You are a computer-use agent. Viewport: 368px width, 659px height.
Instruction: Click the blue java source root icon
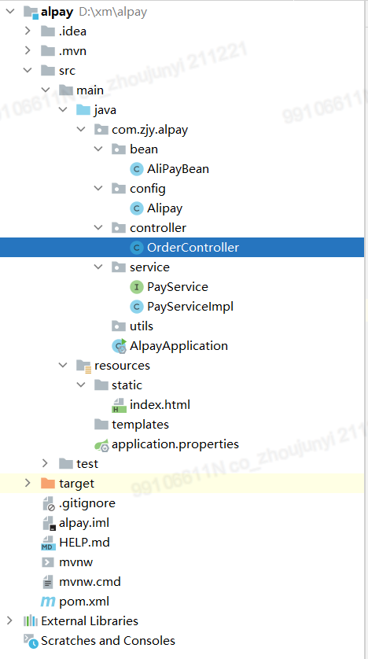coord(83,110)
